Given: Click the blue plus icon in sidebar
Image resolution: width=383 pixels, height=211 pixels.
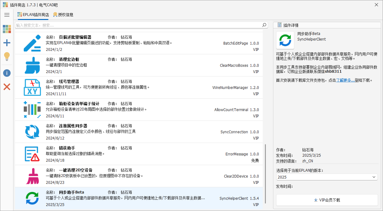Looking at the screenshot, I should 7,43.
